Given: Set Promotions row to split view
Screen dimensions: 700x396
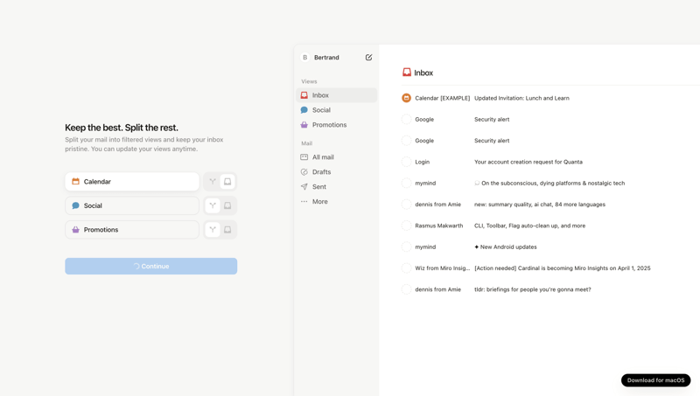Looking at the screenshot, I should click(x=213, y=230).
